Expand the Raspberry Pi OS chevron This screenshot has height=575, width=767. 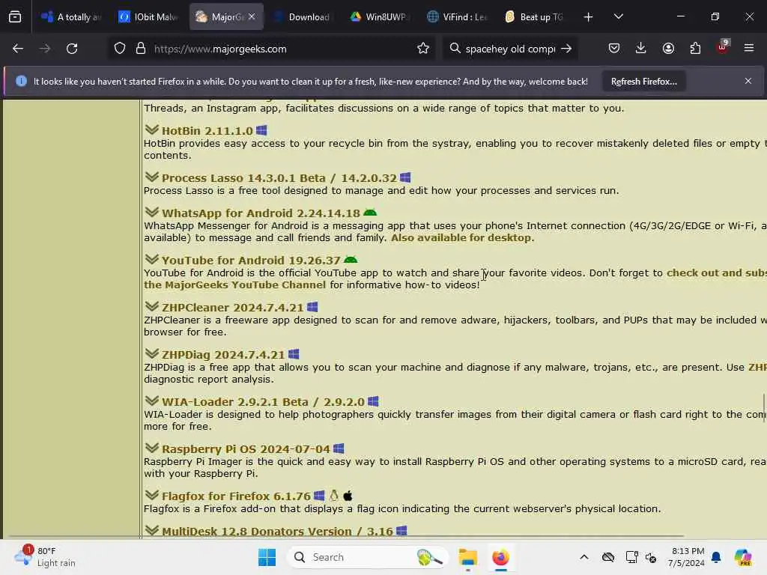pyautogui.click(x=152, y=448)
